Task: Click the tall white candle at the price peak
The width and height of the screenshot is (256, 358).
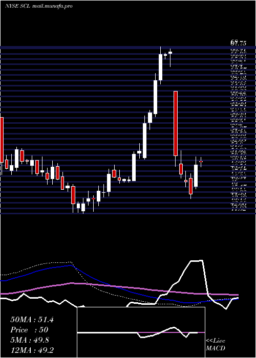Action: [160, 67]
